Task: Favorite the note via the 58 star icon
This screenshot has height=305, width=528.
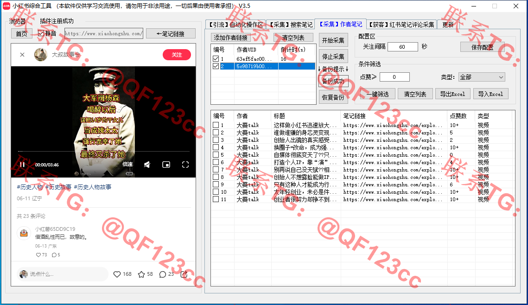Action: click(x=141, y=274)
